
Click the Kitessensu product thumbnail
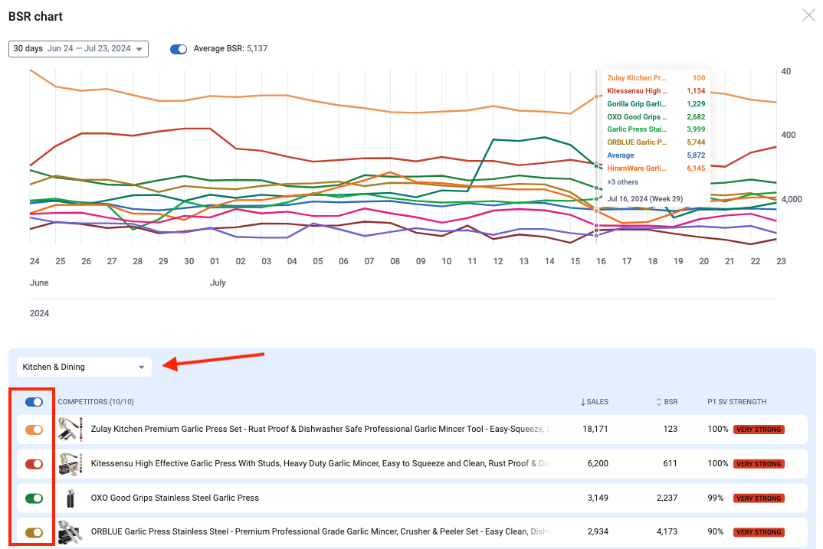[x=70, y=464]
